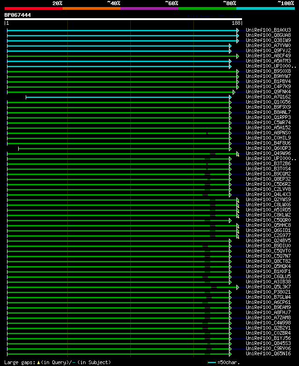Image resolution: width=299 pixels, height=366 pixels.
Task: Click the cyan ~100% identity color band
Action: [265, 8]
